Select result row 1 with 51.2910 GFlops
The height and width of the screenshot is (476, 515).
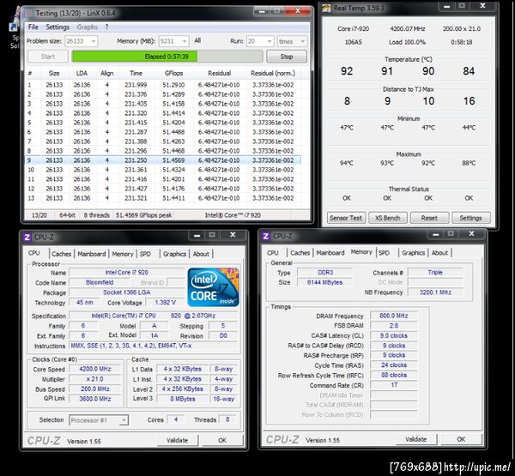tap(163, 85)
